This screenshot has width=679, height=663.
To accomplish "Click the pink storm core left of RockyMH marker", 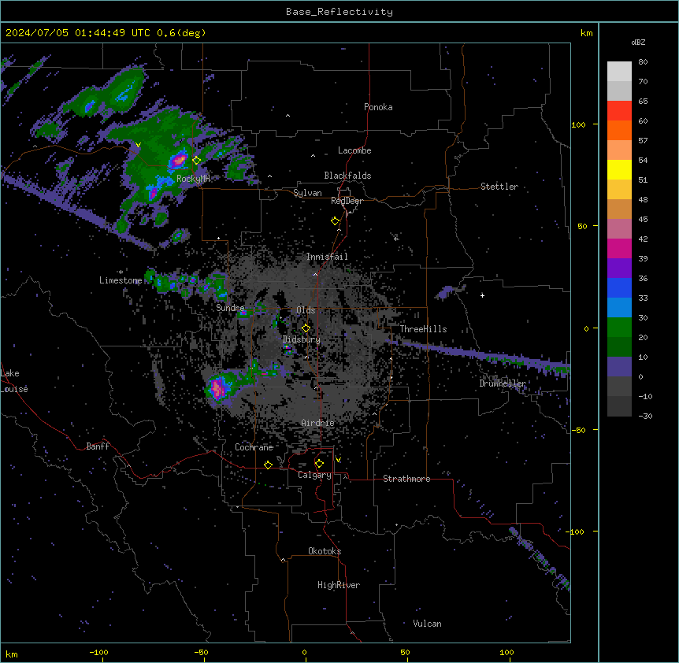I will 177,161.
